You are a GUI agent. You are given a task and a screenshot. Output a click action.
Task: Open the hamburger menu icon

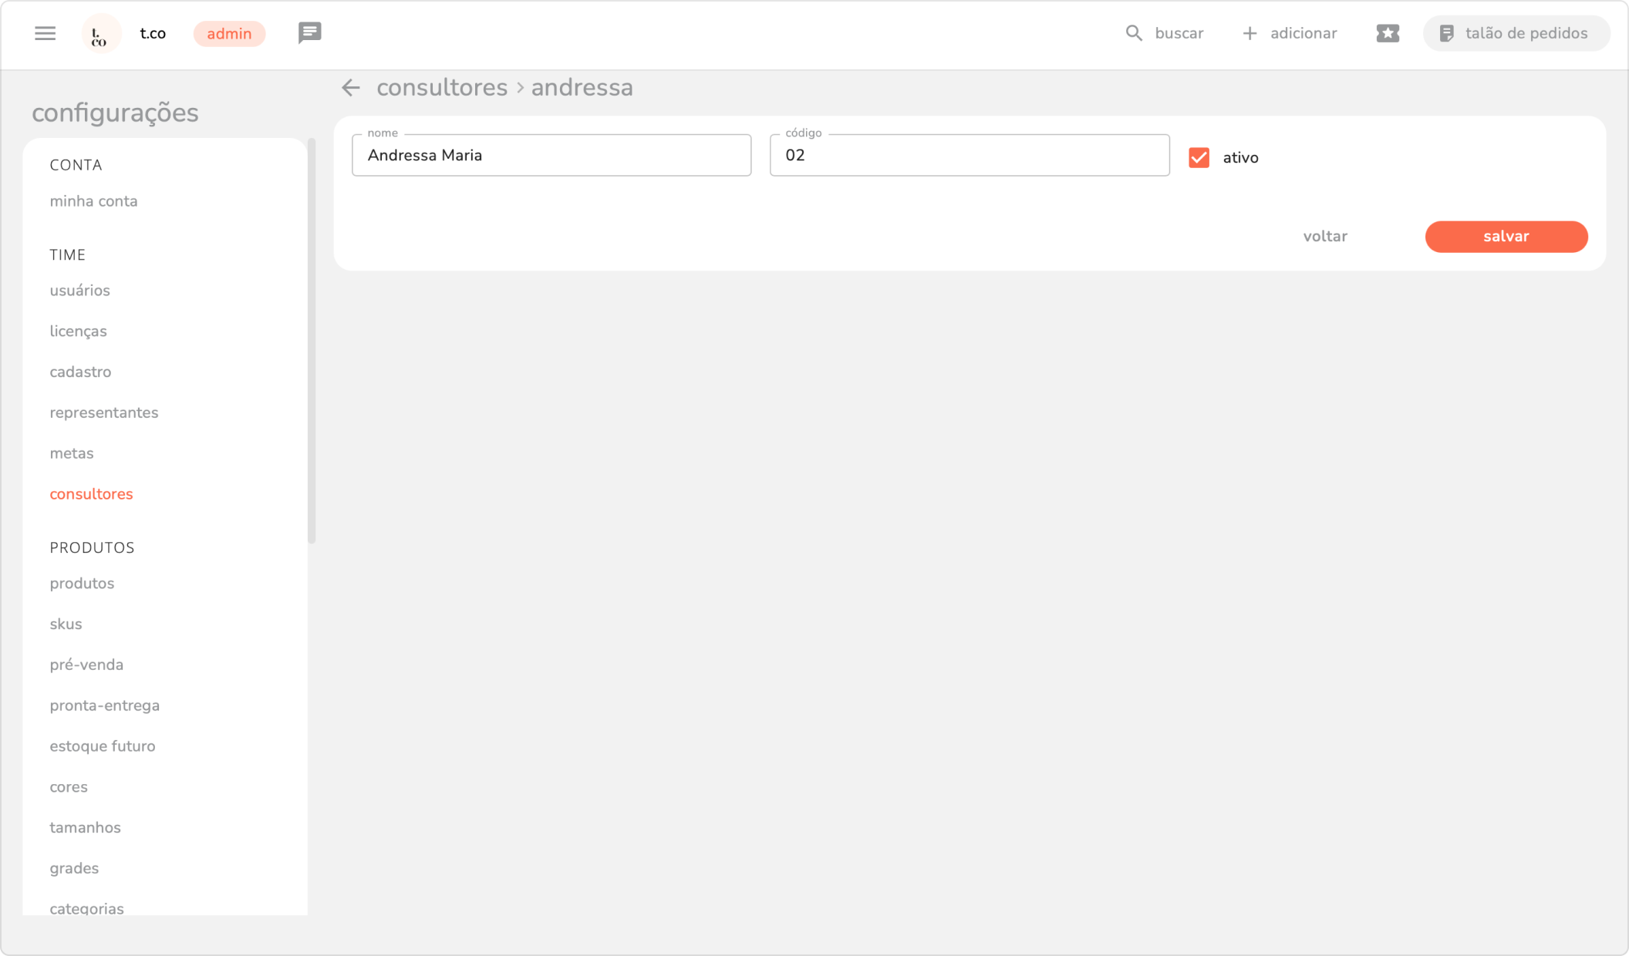45,33
